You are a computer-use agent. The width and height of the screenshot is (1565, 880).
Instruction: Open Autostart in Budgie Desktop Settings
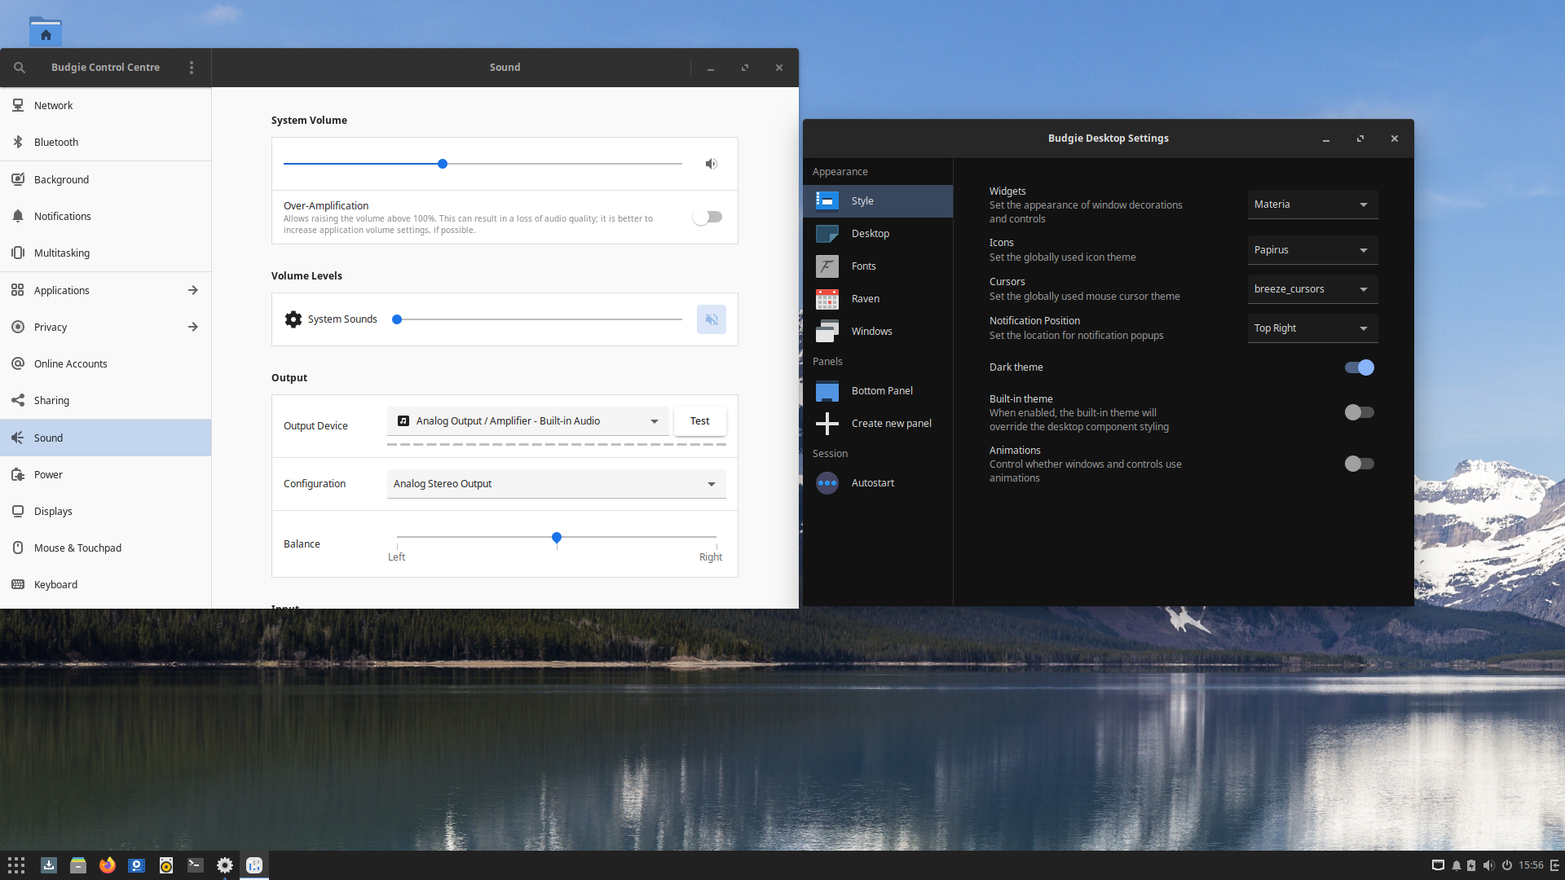(x=878, y=483)
